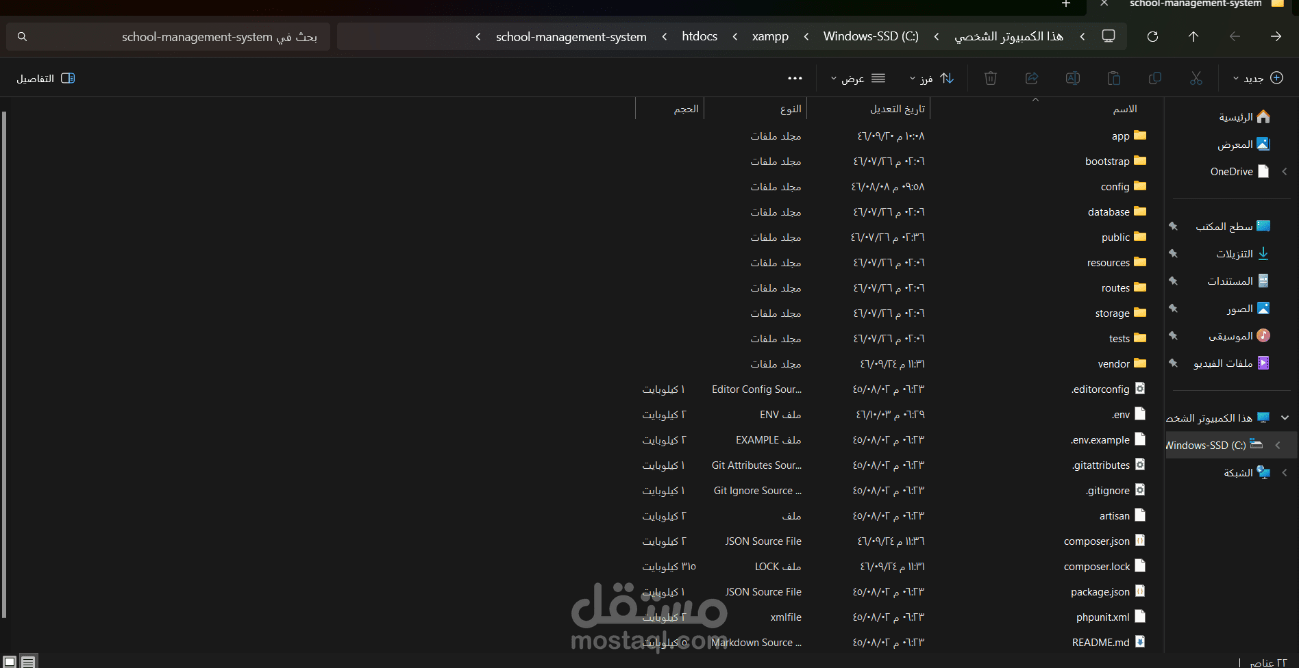Viewport: 1299px width, 668px height.
Task: Click the file icon of .gitignore
Action: pyautogui.click(x=1140, y=490)
